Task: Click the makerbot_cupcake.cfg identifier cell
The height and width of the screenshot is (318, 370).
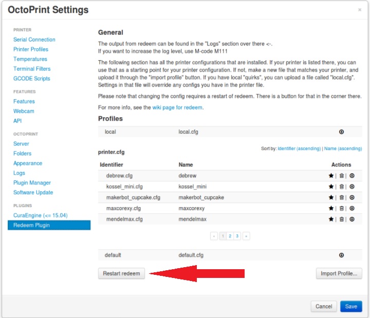Action: [x=133, y=197]
